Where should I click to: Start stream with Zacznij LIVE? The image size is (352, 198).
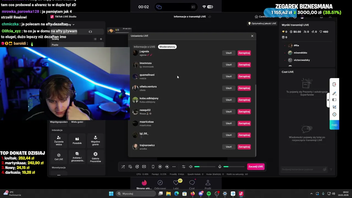click(x=256, y=167)
